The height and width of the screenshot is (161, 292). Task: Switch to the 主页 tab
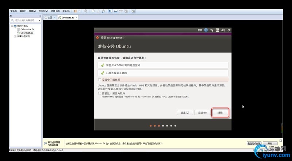pyautogui.click(x=50, y=17)
